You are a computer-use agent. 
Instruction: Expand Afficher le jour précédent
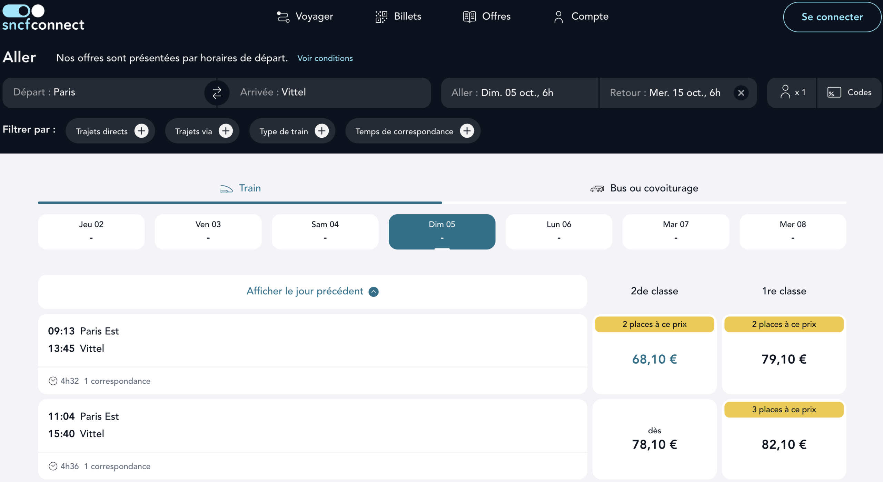pos(312,291)
